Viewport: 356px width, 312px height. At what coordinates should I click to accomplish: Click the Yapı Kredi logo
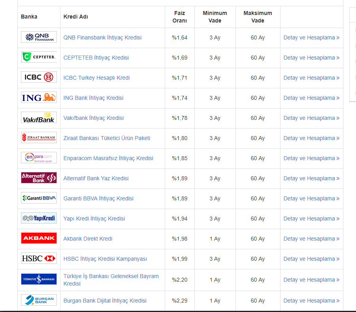click(x=39, y=218)
